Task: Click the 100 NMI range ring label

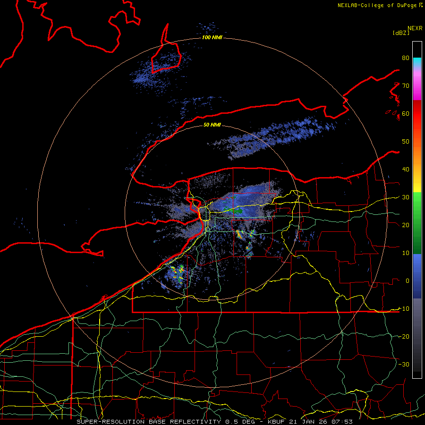Action: [212, 37]
